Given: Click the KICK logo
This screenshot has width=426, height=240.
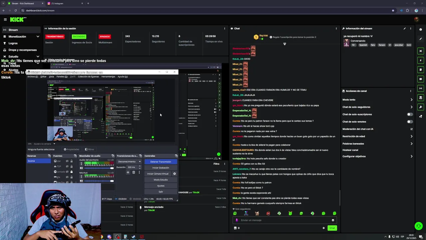Looking at the screenshot, I should pos(18,20).
